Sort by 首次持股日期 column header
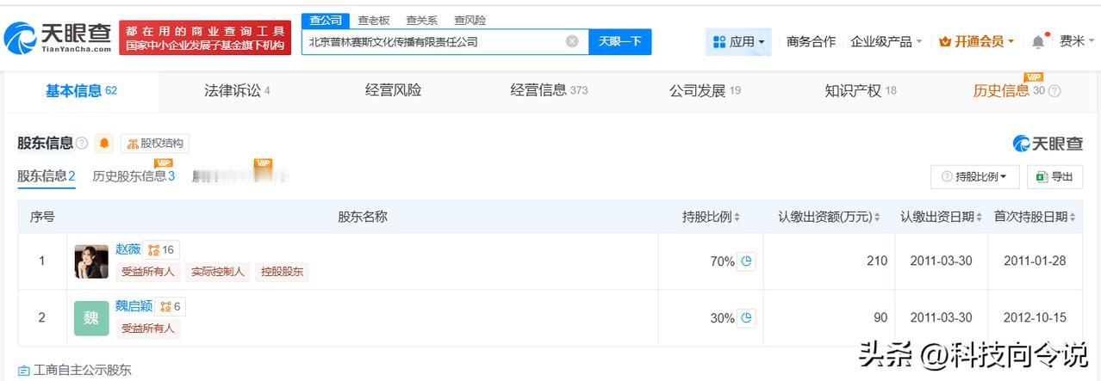The image size is (1101, 381). pyautogui.click(x=1035, y=217)
